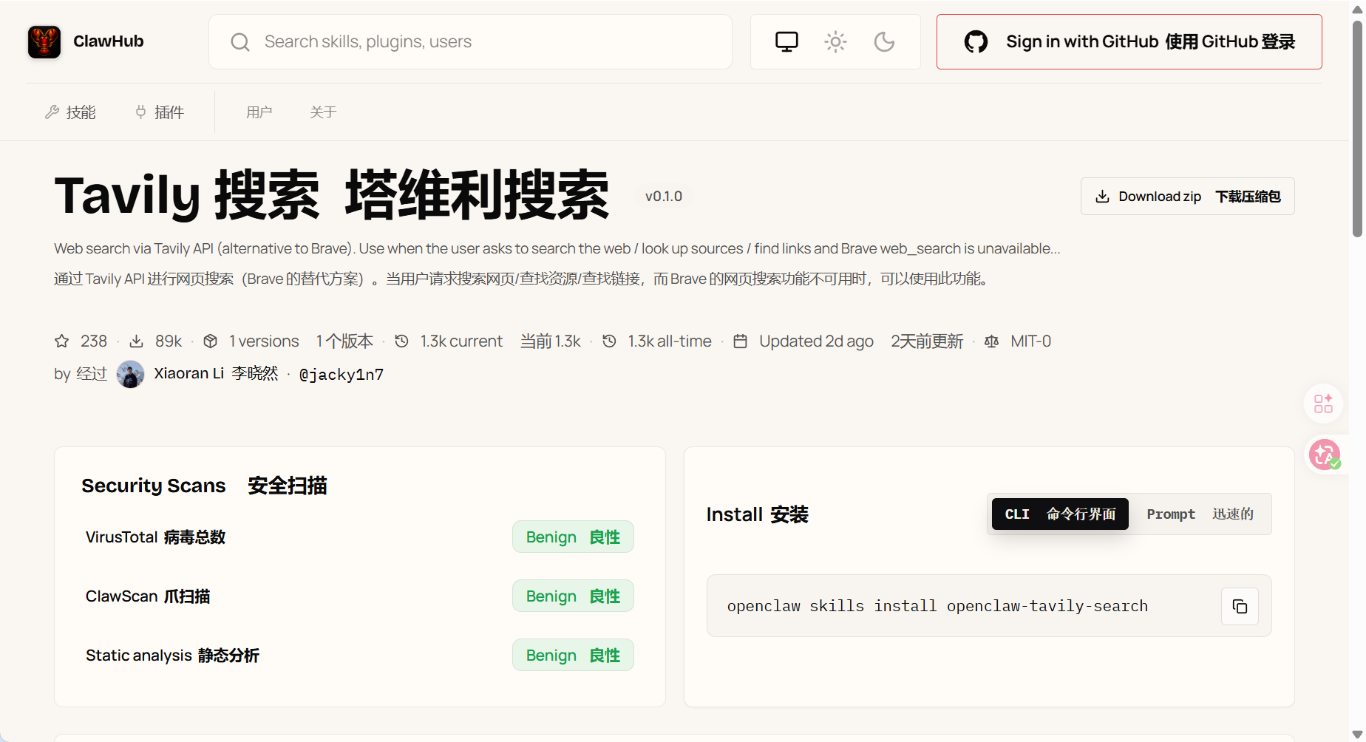Click the scales license icon beside MIT-0
The width and height of the screenshot is (1366, 742).
pyautogui.click(x=992, y=341)
